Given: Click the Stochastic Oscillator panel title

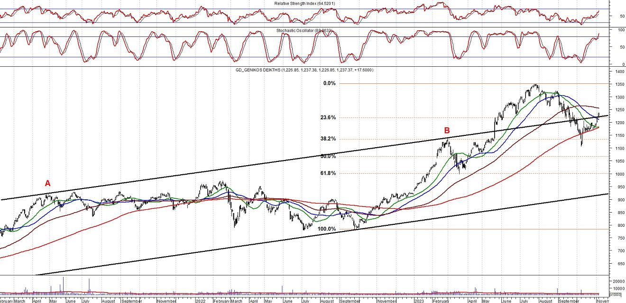Looking at the screenshot, I should [x=303, y=31].
